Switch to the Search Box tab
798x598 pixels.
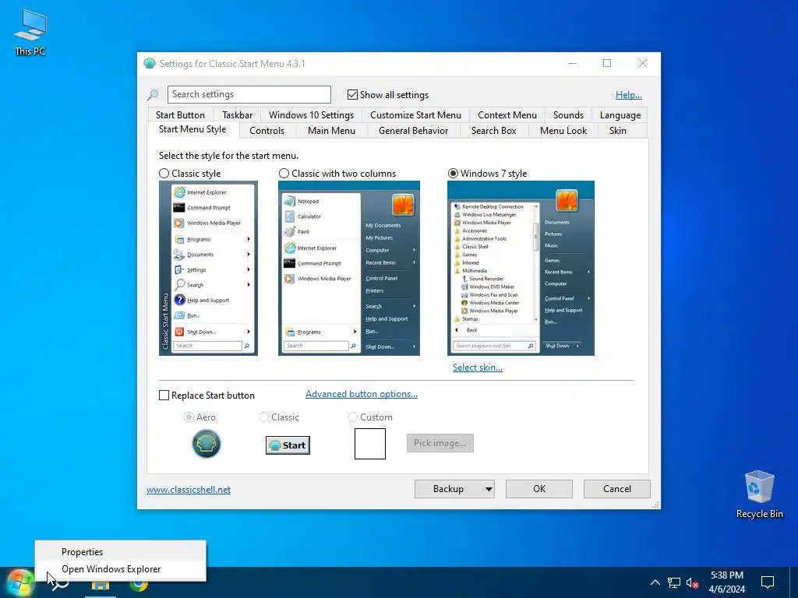coord(493,131)
